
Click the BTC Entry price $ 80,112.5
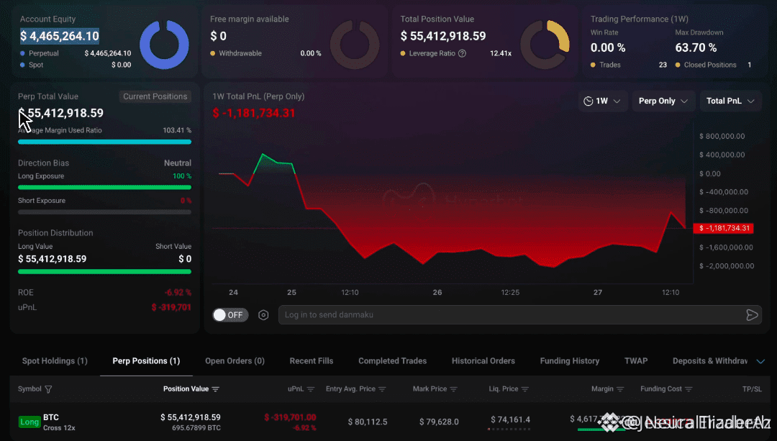(x=368, y=422)
